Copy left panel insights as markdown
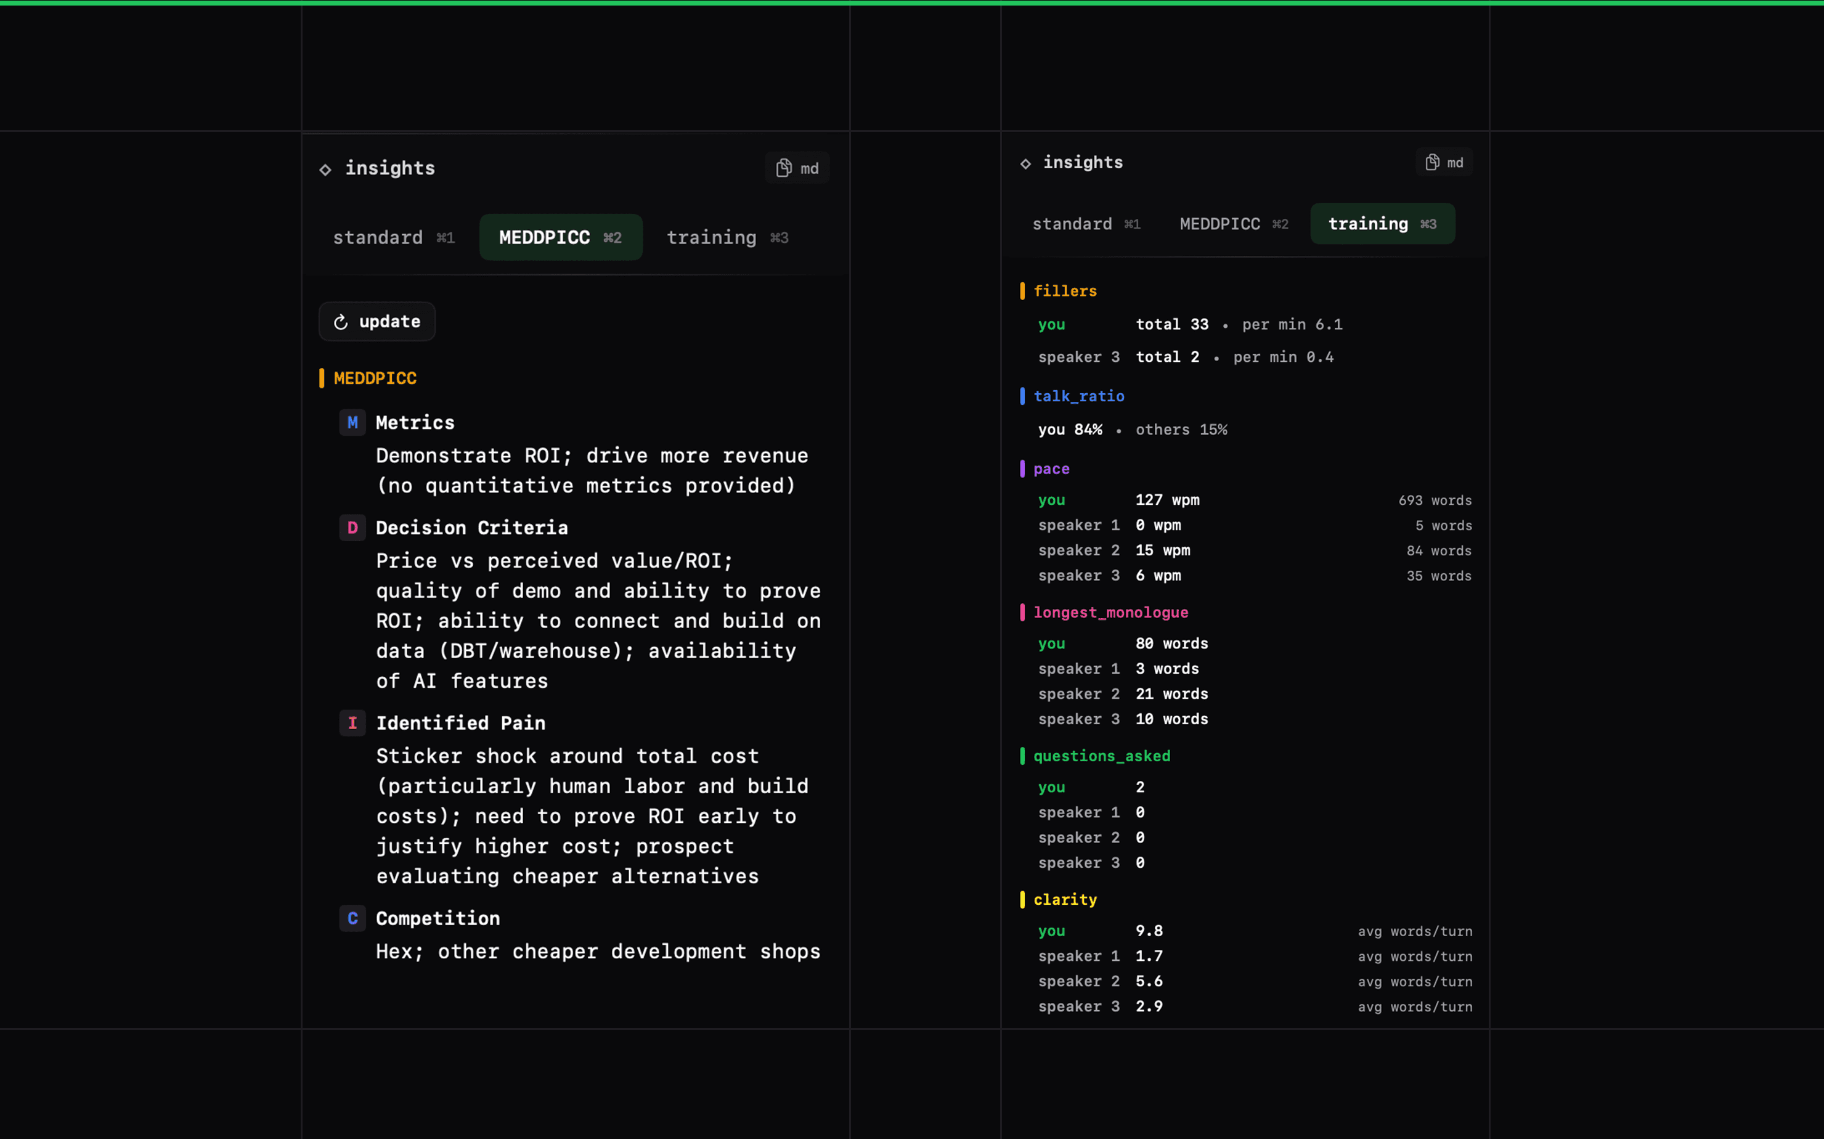This screenshot has width=1824, height=1139. click(797, 168)
